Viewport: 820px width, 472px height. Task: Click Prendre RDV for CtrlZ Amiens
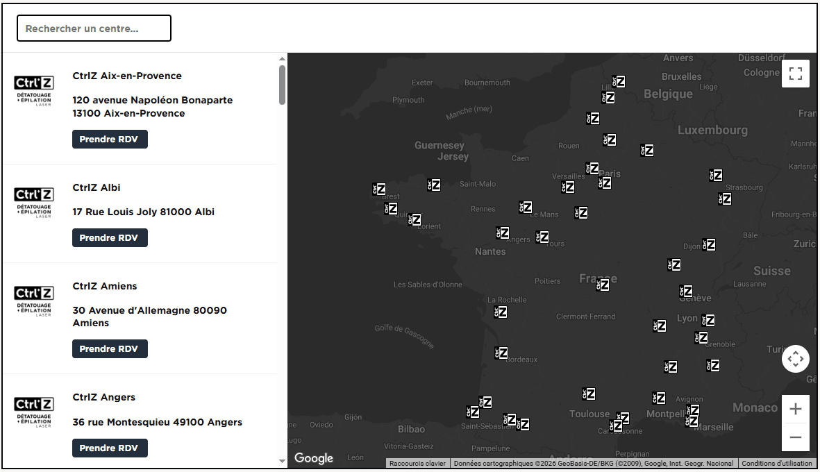[110, 348]
